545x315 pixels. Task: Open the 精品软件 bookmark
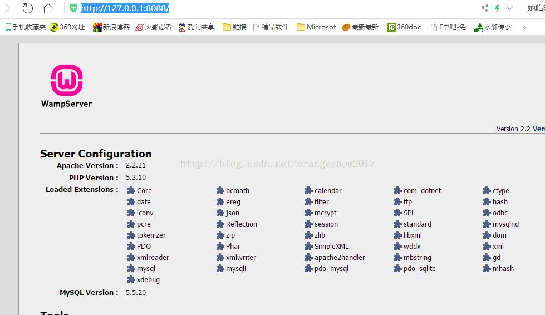[271, 27]
